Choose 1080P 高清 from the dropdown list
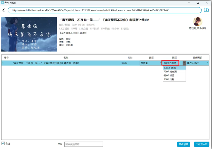 tap(174, 68)
